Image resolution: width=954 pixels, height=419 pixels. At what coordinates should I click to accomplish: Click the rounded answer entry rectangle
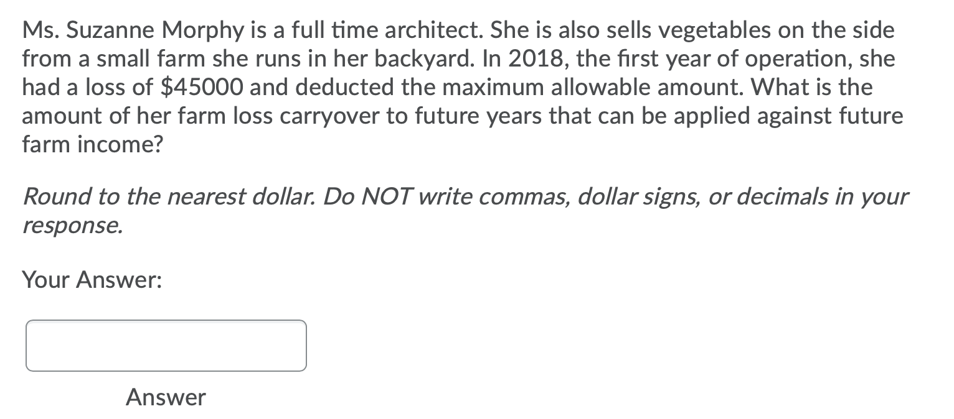165,346
